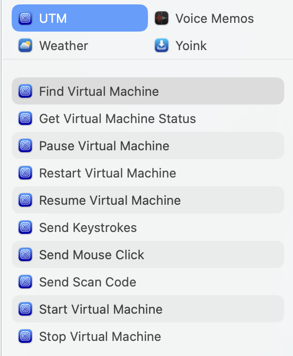293x356 pixels.
Task: Pick the Start Virtual Machine action
Action: pyautogui.click(x=101, y=309)
